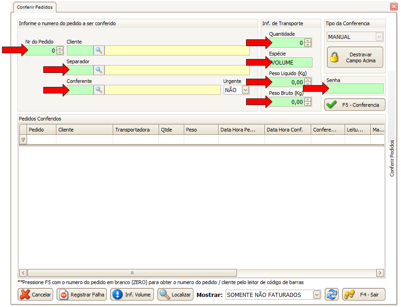Click the magnifier icon beside Cliente field
This screenshot has height=307, width=401.
(99, 50)
